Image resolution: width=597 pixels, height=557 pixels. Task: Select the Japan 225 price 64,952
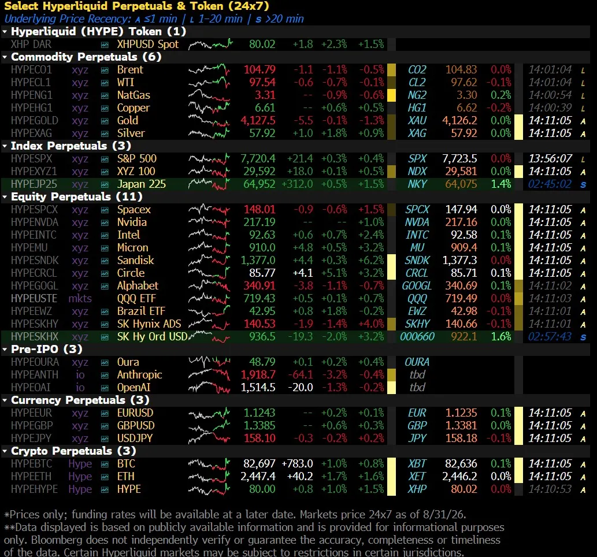click(259, 184)
